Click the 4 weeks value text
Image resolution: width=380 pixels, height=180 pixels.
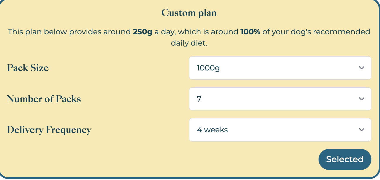coord(212,130)
